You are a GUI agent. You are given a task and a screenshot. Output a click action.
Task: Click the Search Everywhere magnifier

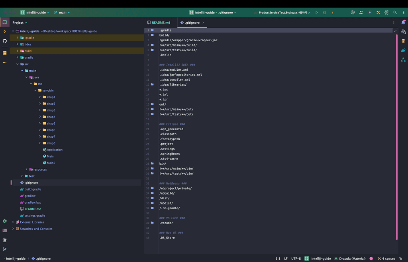(x=395, y=12)
